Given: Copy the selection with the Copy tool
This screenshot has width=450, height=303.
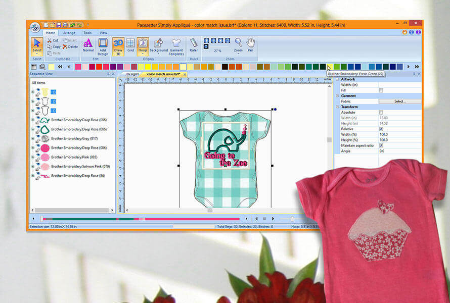Looking at the screenshot, I should [x=54, y=46].
